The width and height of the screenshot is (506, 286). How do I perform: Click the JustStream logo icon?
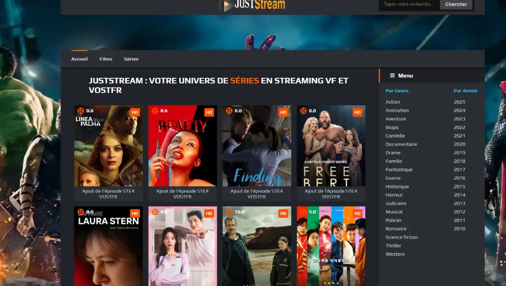pyautogui.click(x=226, y=5)
